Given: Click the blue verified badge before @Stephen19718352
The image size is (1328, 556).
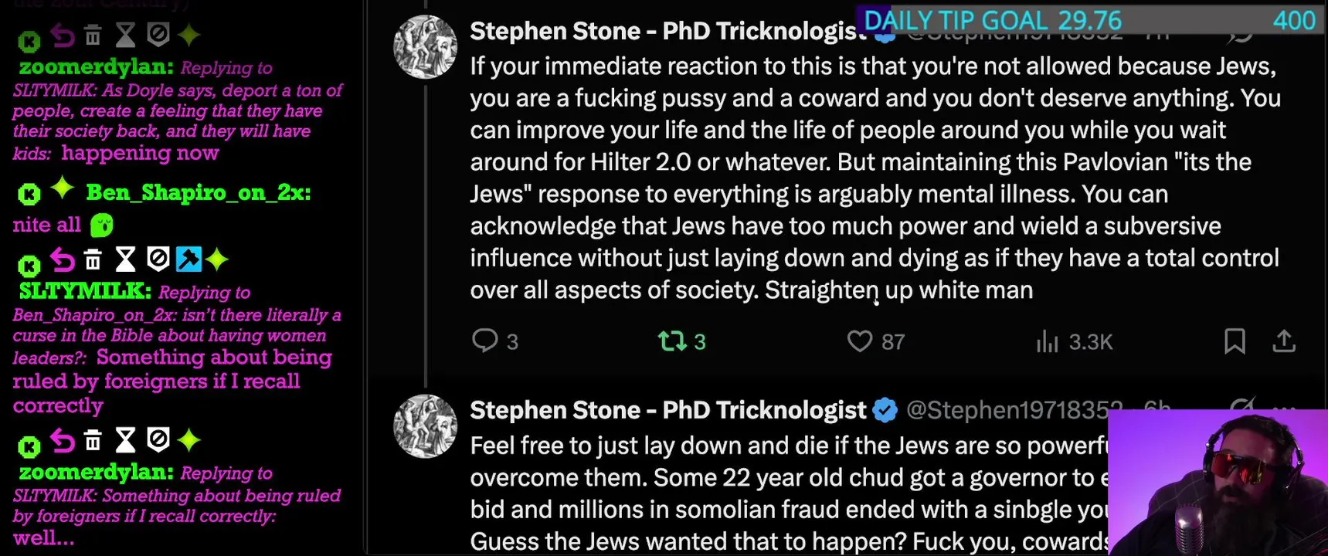Looking at the screenshot, I should [885, 410].
